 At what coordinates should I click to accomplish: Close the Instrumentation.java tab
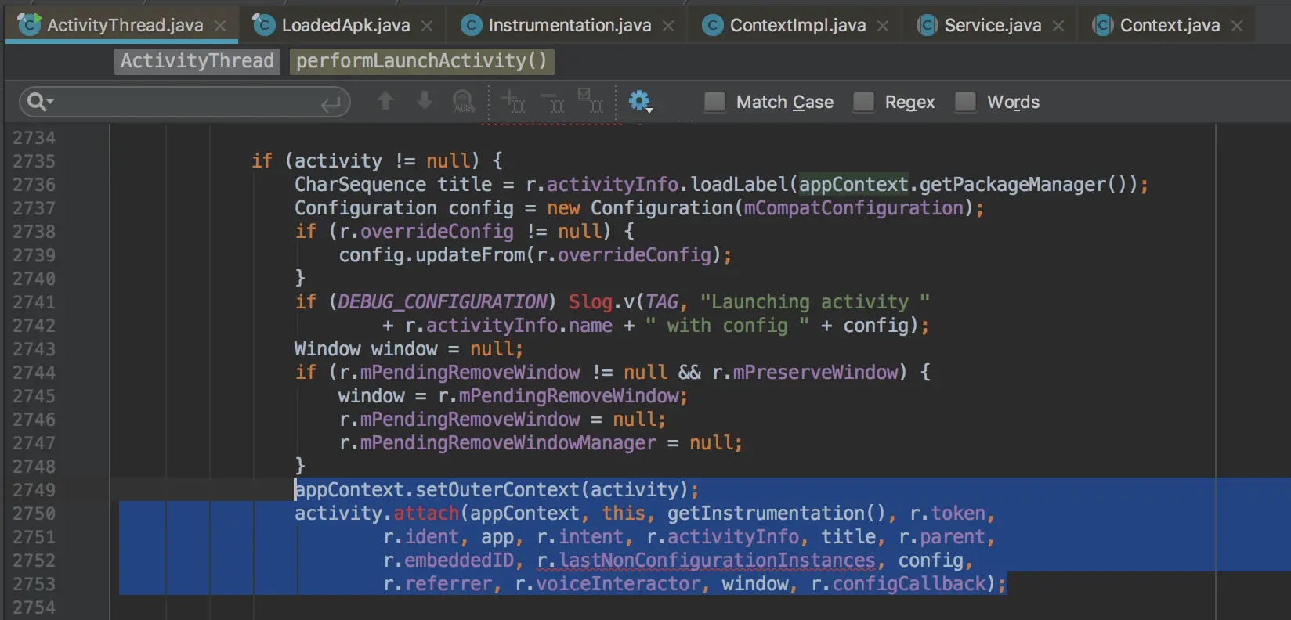[x=668, y=26]
